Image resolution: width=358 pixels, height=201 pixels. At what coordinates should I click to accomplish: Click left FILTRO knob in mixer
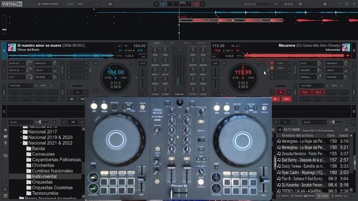tap(155, 89)
